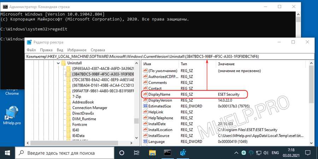This screenshot has height=159, width=318.
Task: Select the DisplayName value name
Action: pos(159,94)
